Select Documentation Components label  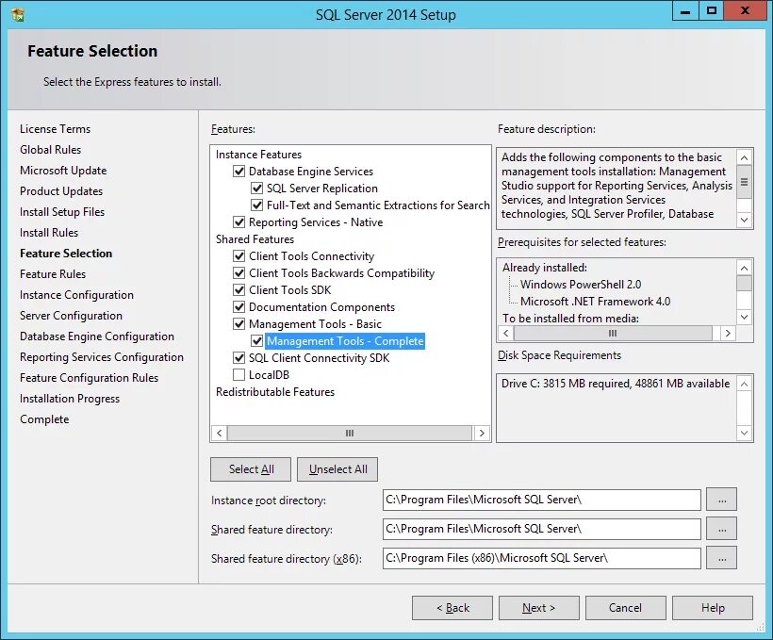321,307
